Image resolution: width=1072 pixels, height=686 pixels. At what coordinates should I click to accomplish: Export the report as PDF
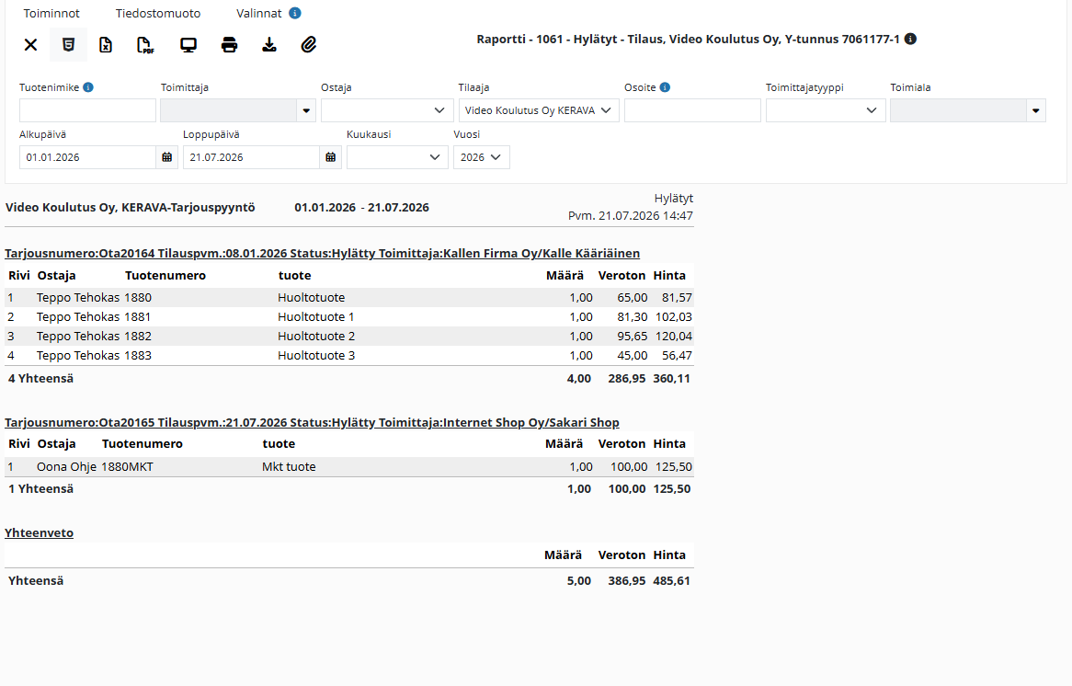[x=145, y=45]
